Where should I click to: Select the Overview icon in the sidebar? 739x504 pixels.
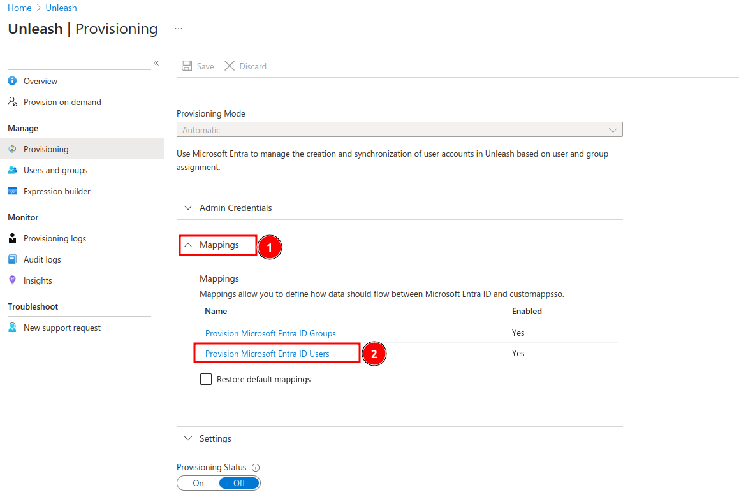pos(13,81)
